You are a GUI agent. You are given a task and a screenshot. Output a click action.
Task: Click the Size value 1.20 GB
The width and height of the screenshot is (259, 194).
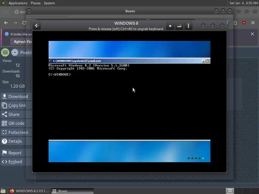click(x=17, y=86)
